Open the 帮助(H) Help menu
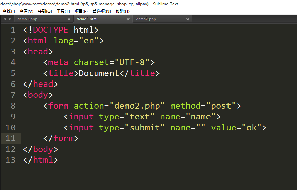This screenshot has height=190, width=297. click(x=122, y=11)
